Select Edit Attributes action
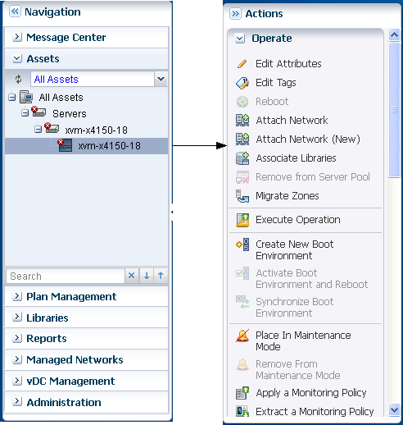Viewport: 403px width, 425px height. tap(288, 64)
